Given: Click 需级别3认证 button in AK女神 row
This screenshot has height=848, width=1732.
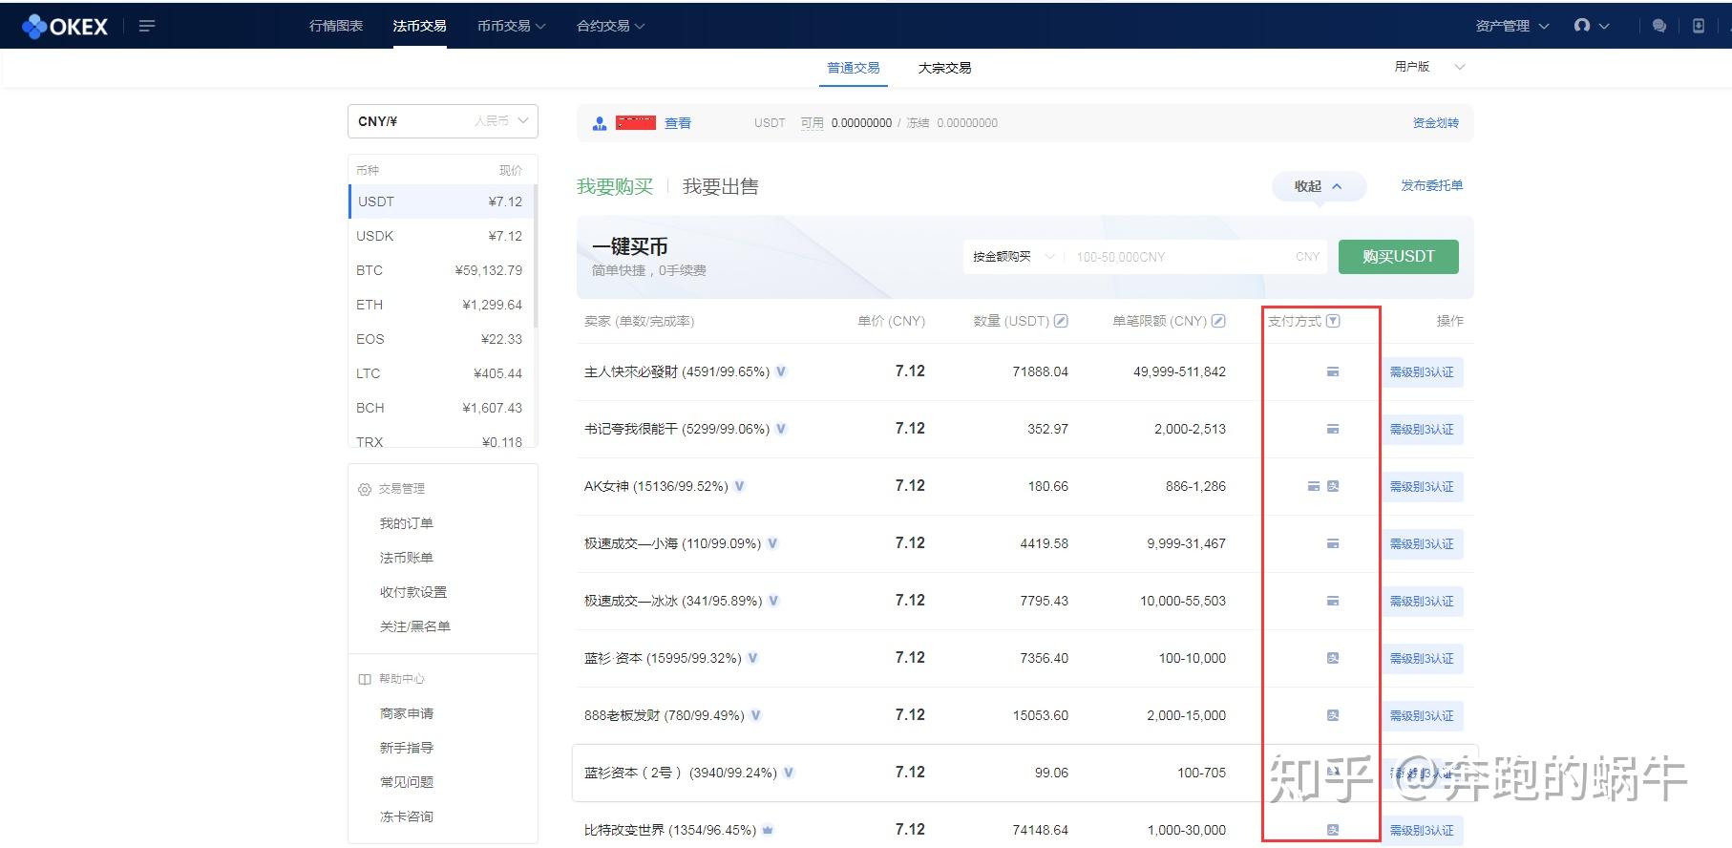Looking at the screenshot, I should (1422, 487).
